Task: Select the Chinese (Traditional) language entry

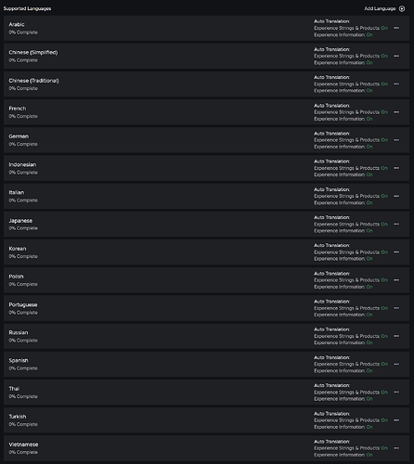Action: [206, 84]
